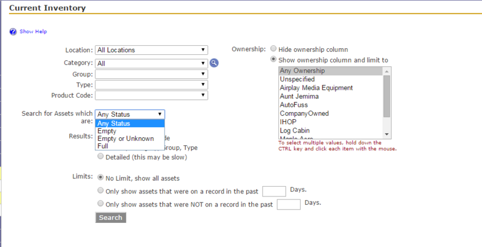Screen dimensions: 482x247
Task: Choose Empty from the status list
Action: pos(130,131)
